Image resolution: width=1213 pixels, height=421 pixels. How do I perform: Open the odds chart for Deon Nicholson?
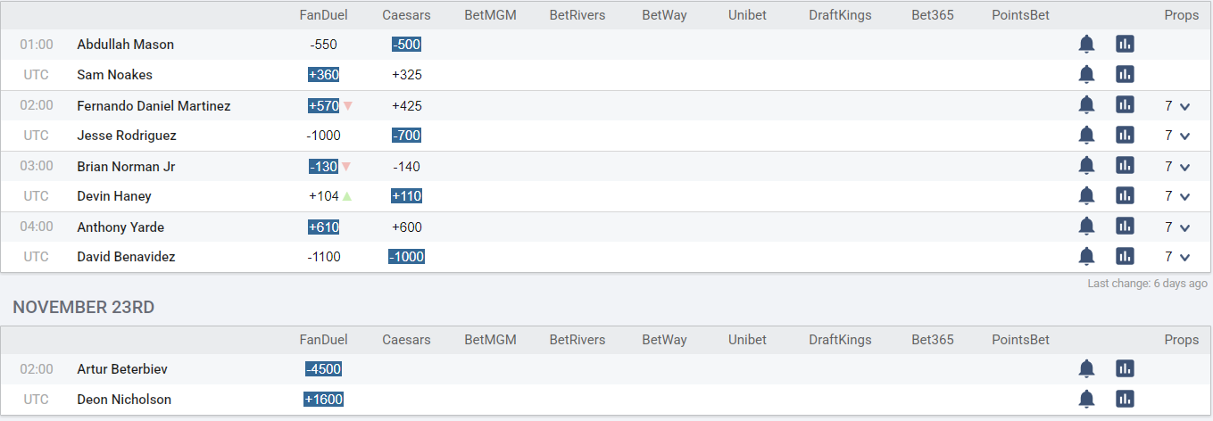coord(1125,399)
